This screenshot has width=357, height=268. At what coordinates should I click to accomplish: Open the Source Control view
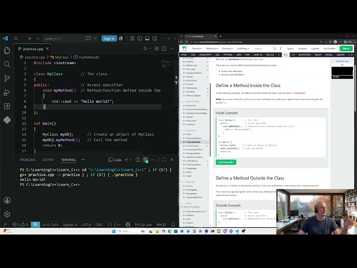[7, 78]
